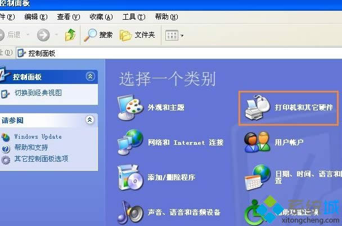Click the Views grid toolbar icon

[x=172, y=35]
